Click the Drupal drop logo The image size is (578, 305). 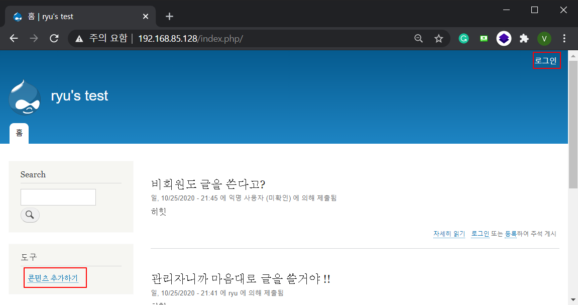[25, 97]
